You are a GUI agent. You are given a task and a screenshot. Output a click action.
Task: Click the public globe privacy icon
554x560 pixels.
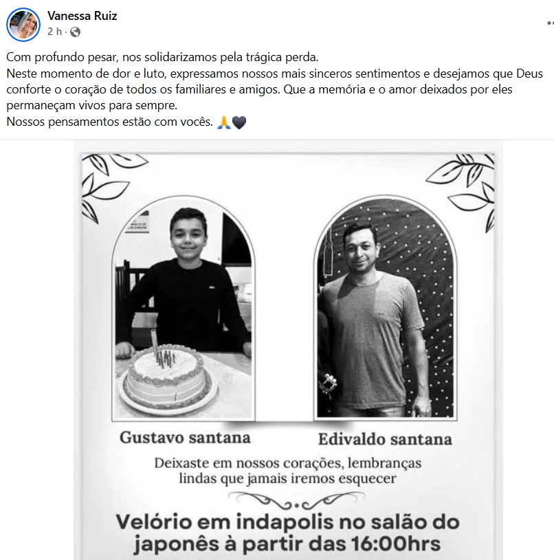coord(75,32)
